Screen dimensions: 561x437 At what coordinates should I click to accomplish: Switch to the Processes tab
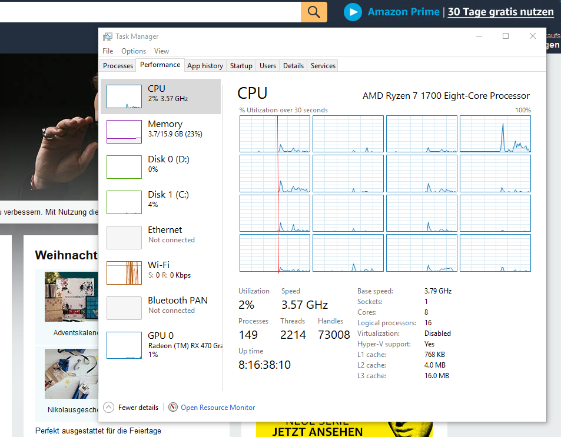(118, 66)
